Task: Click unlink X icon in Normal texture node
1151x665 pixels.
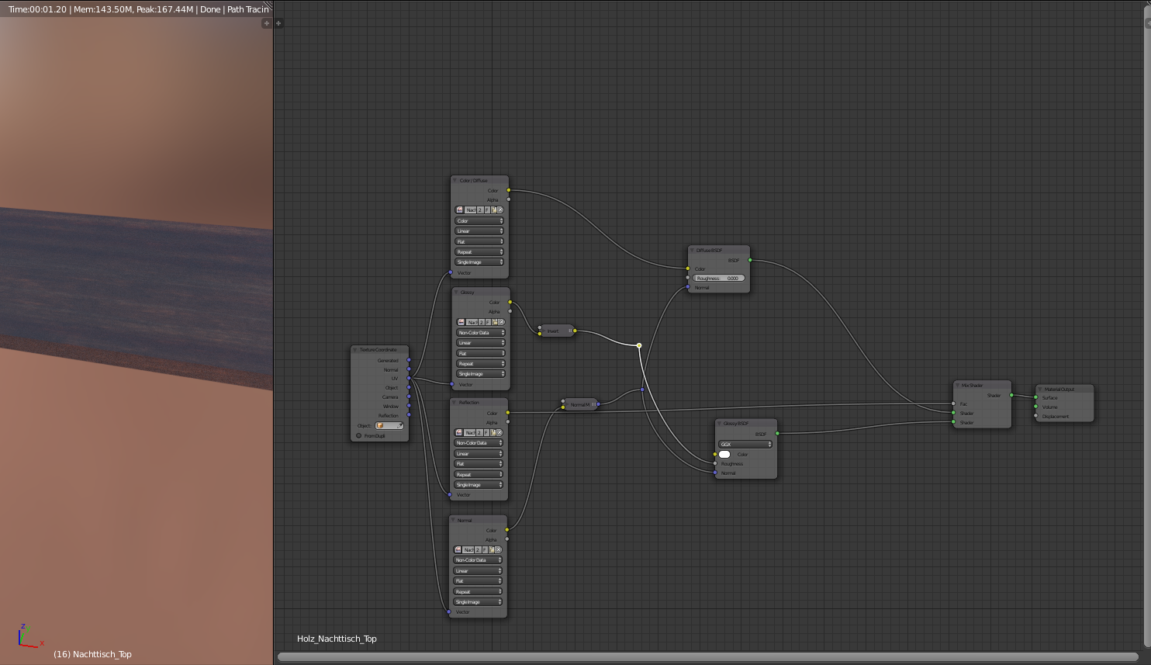Action: point(499,549)
